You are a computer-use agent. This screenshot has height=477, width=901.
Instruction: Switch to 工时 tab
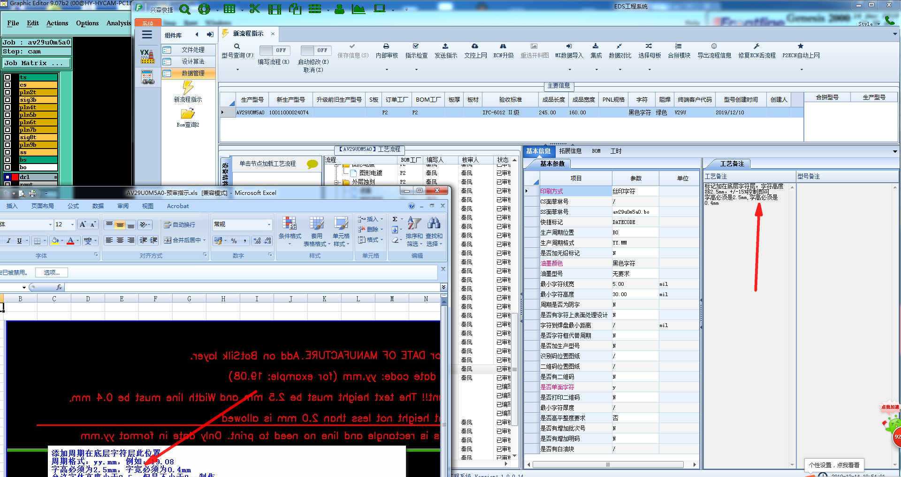pyautogui.click(x=616, y=151)
